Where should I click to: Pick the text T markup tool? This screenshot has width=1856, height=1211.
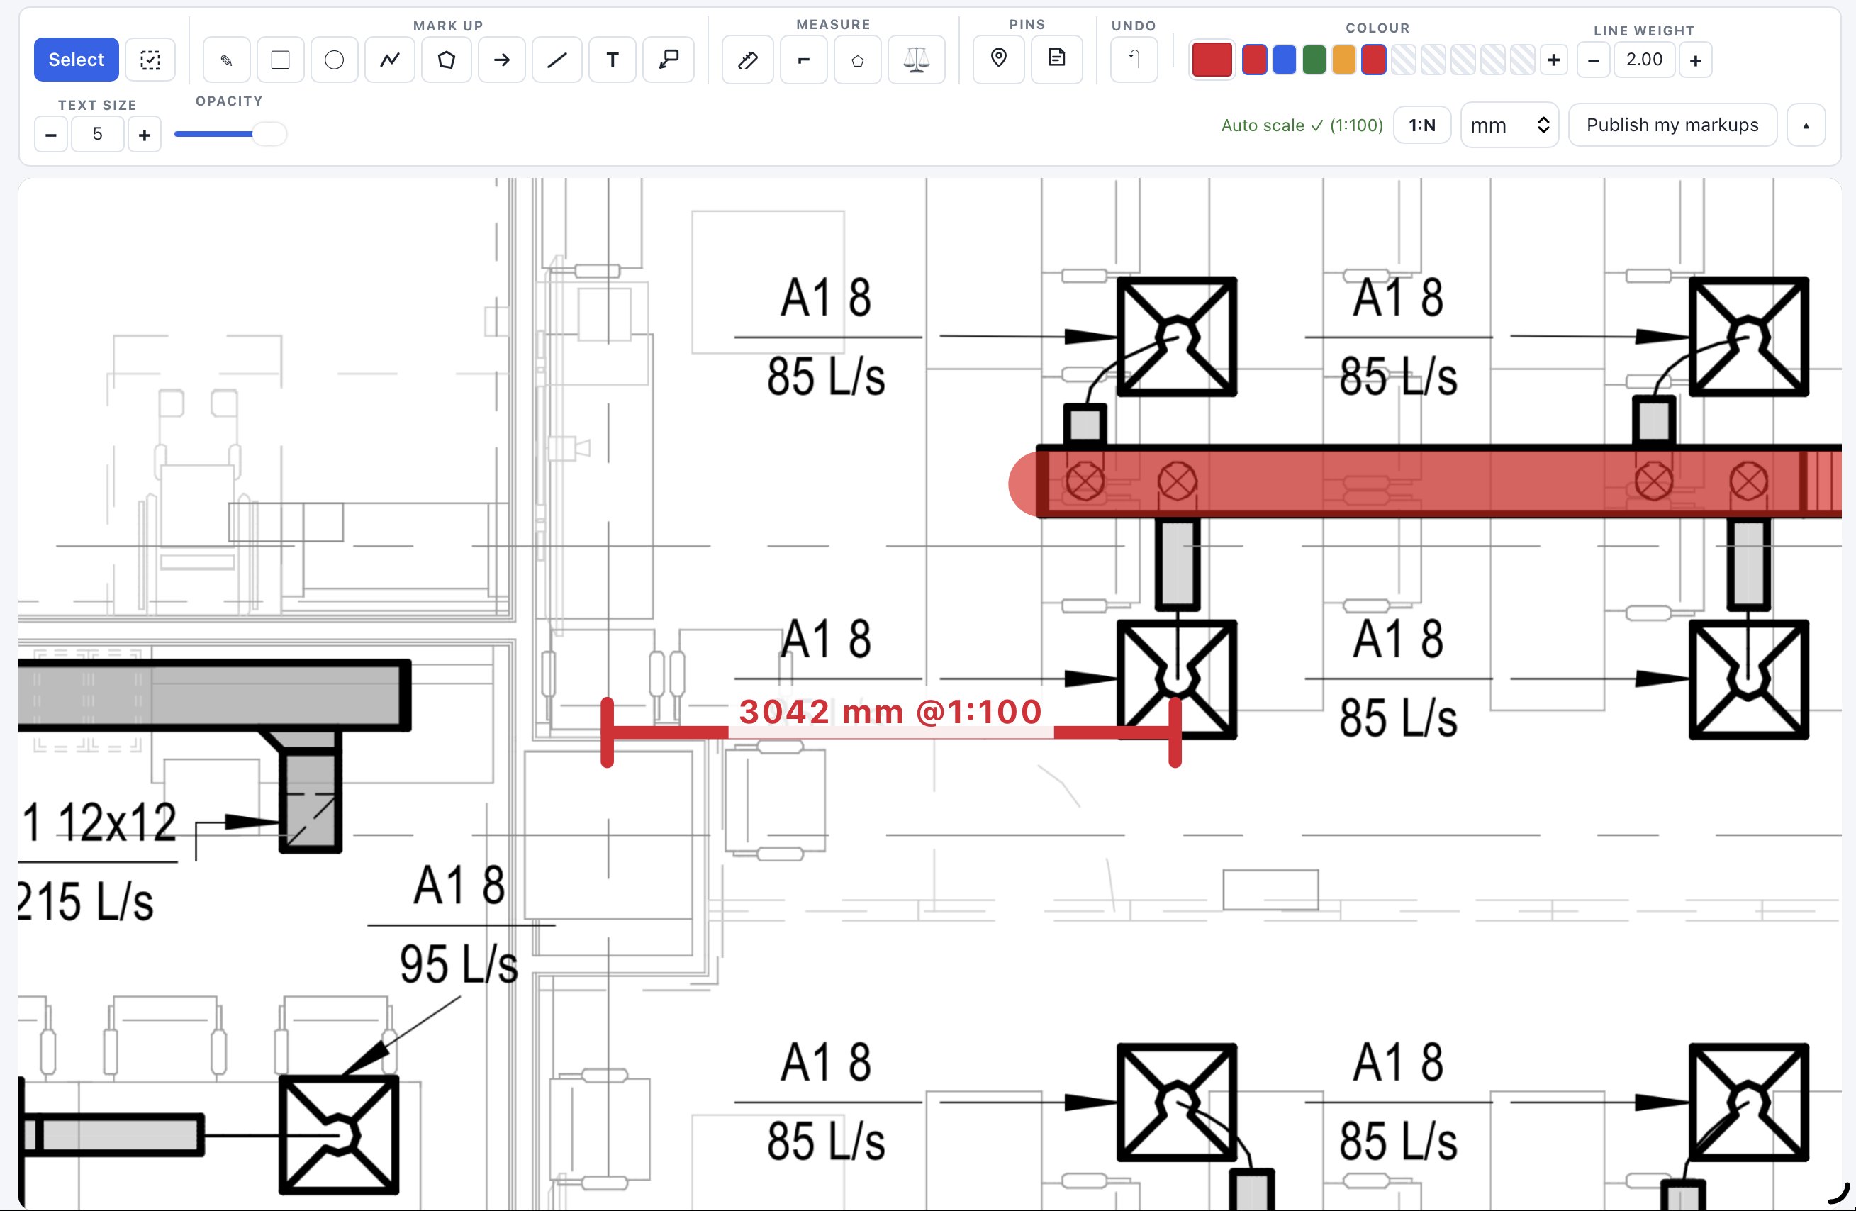click(613, 60)
